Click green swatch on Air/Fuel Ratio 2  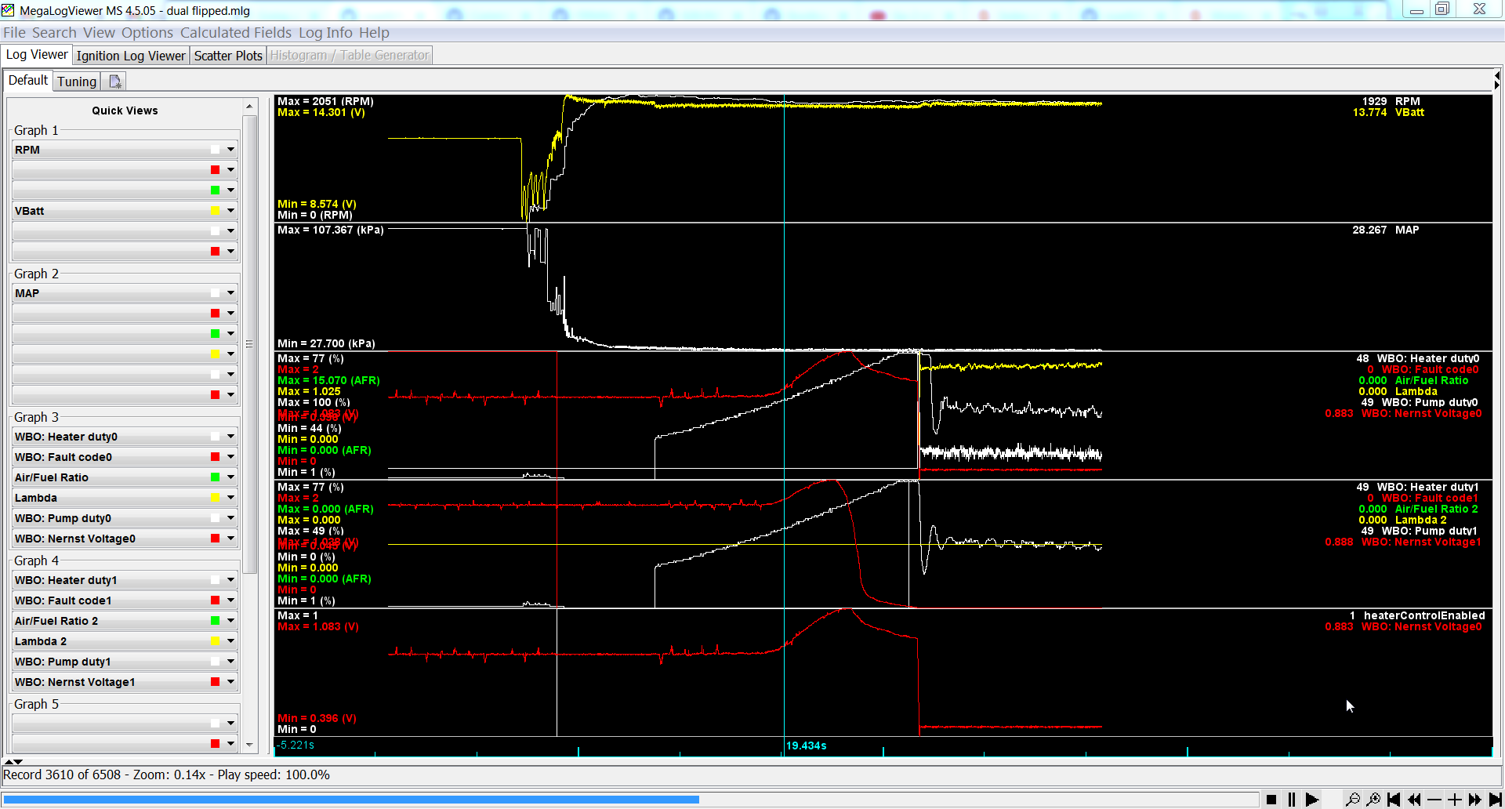(215, 621)
